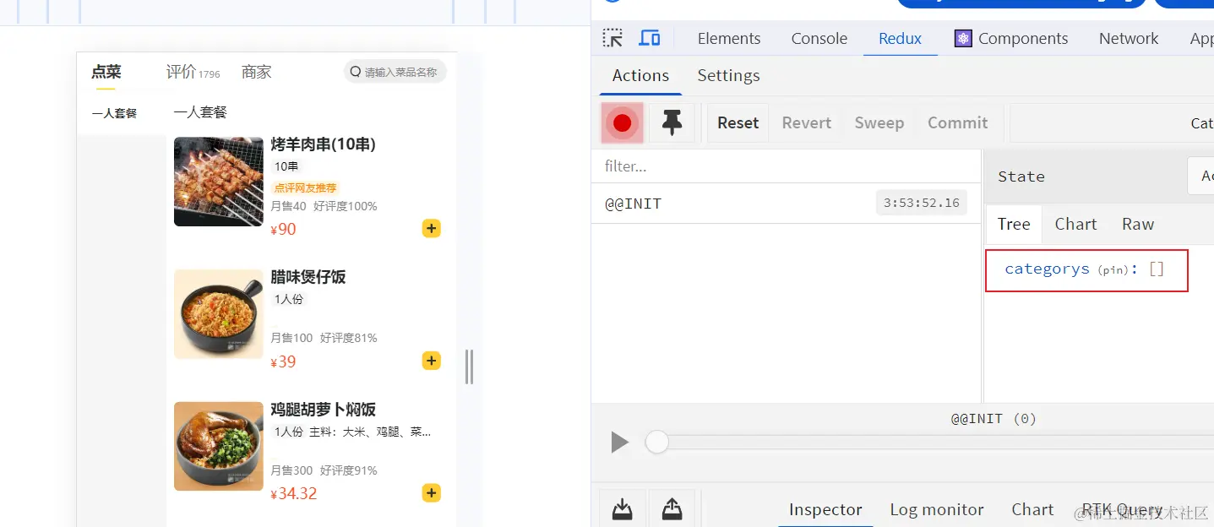1214x527 pixels.
Task: Open the React Components tab
Action: 1011,38
